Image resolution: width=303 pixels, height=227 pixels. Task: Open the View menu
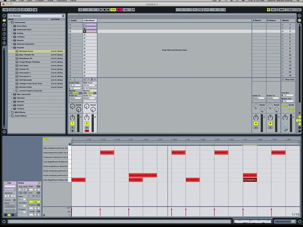[x=50, y=0]
